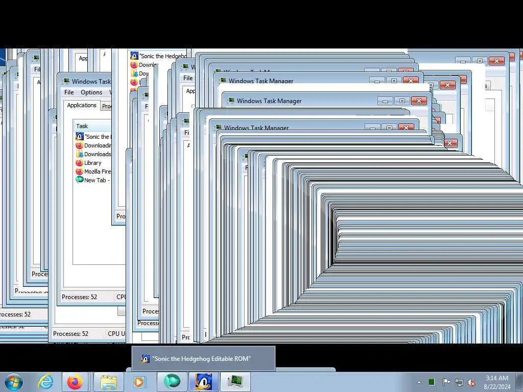Click the muted volume speaker icon

pyautogui.click(x=471, y=382)
